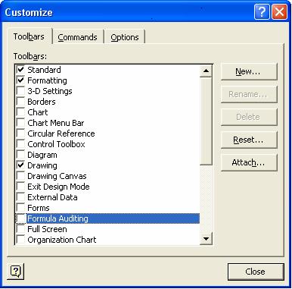The image size is (292, 289).
Task: Open the Attach... dialog button
Action: pyautogui.click(x=249, y=162)
